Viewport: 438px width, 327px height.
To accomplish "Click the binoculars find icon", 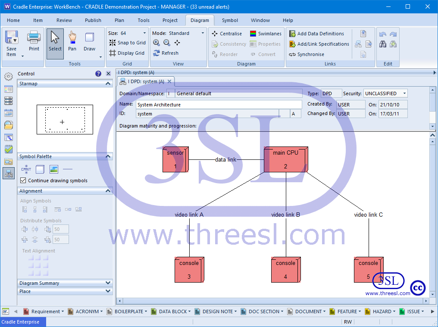I will [x=383, y=44].
